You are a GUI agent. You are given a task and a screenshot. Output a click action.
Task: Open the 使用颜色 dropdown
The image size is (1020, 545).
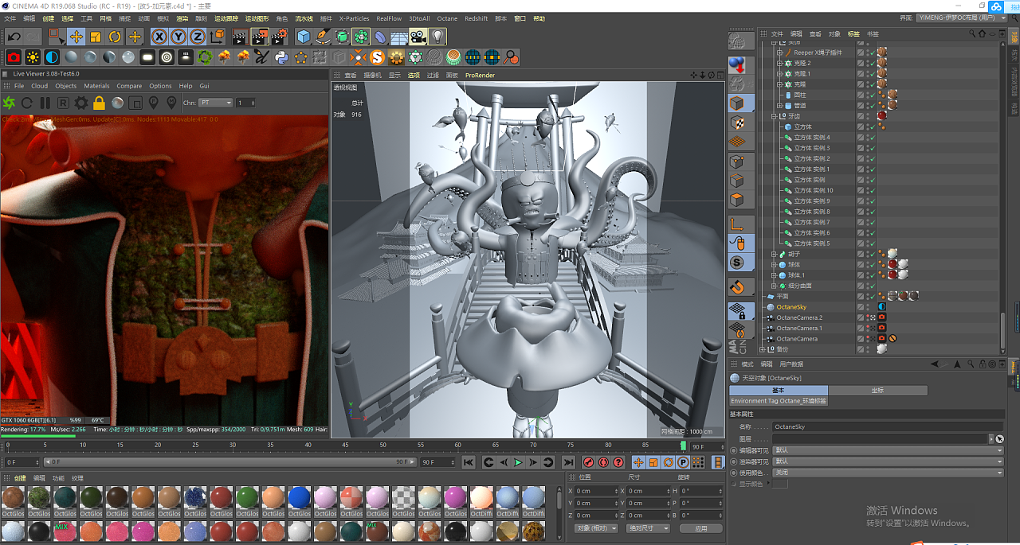(x=887, y=473)
